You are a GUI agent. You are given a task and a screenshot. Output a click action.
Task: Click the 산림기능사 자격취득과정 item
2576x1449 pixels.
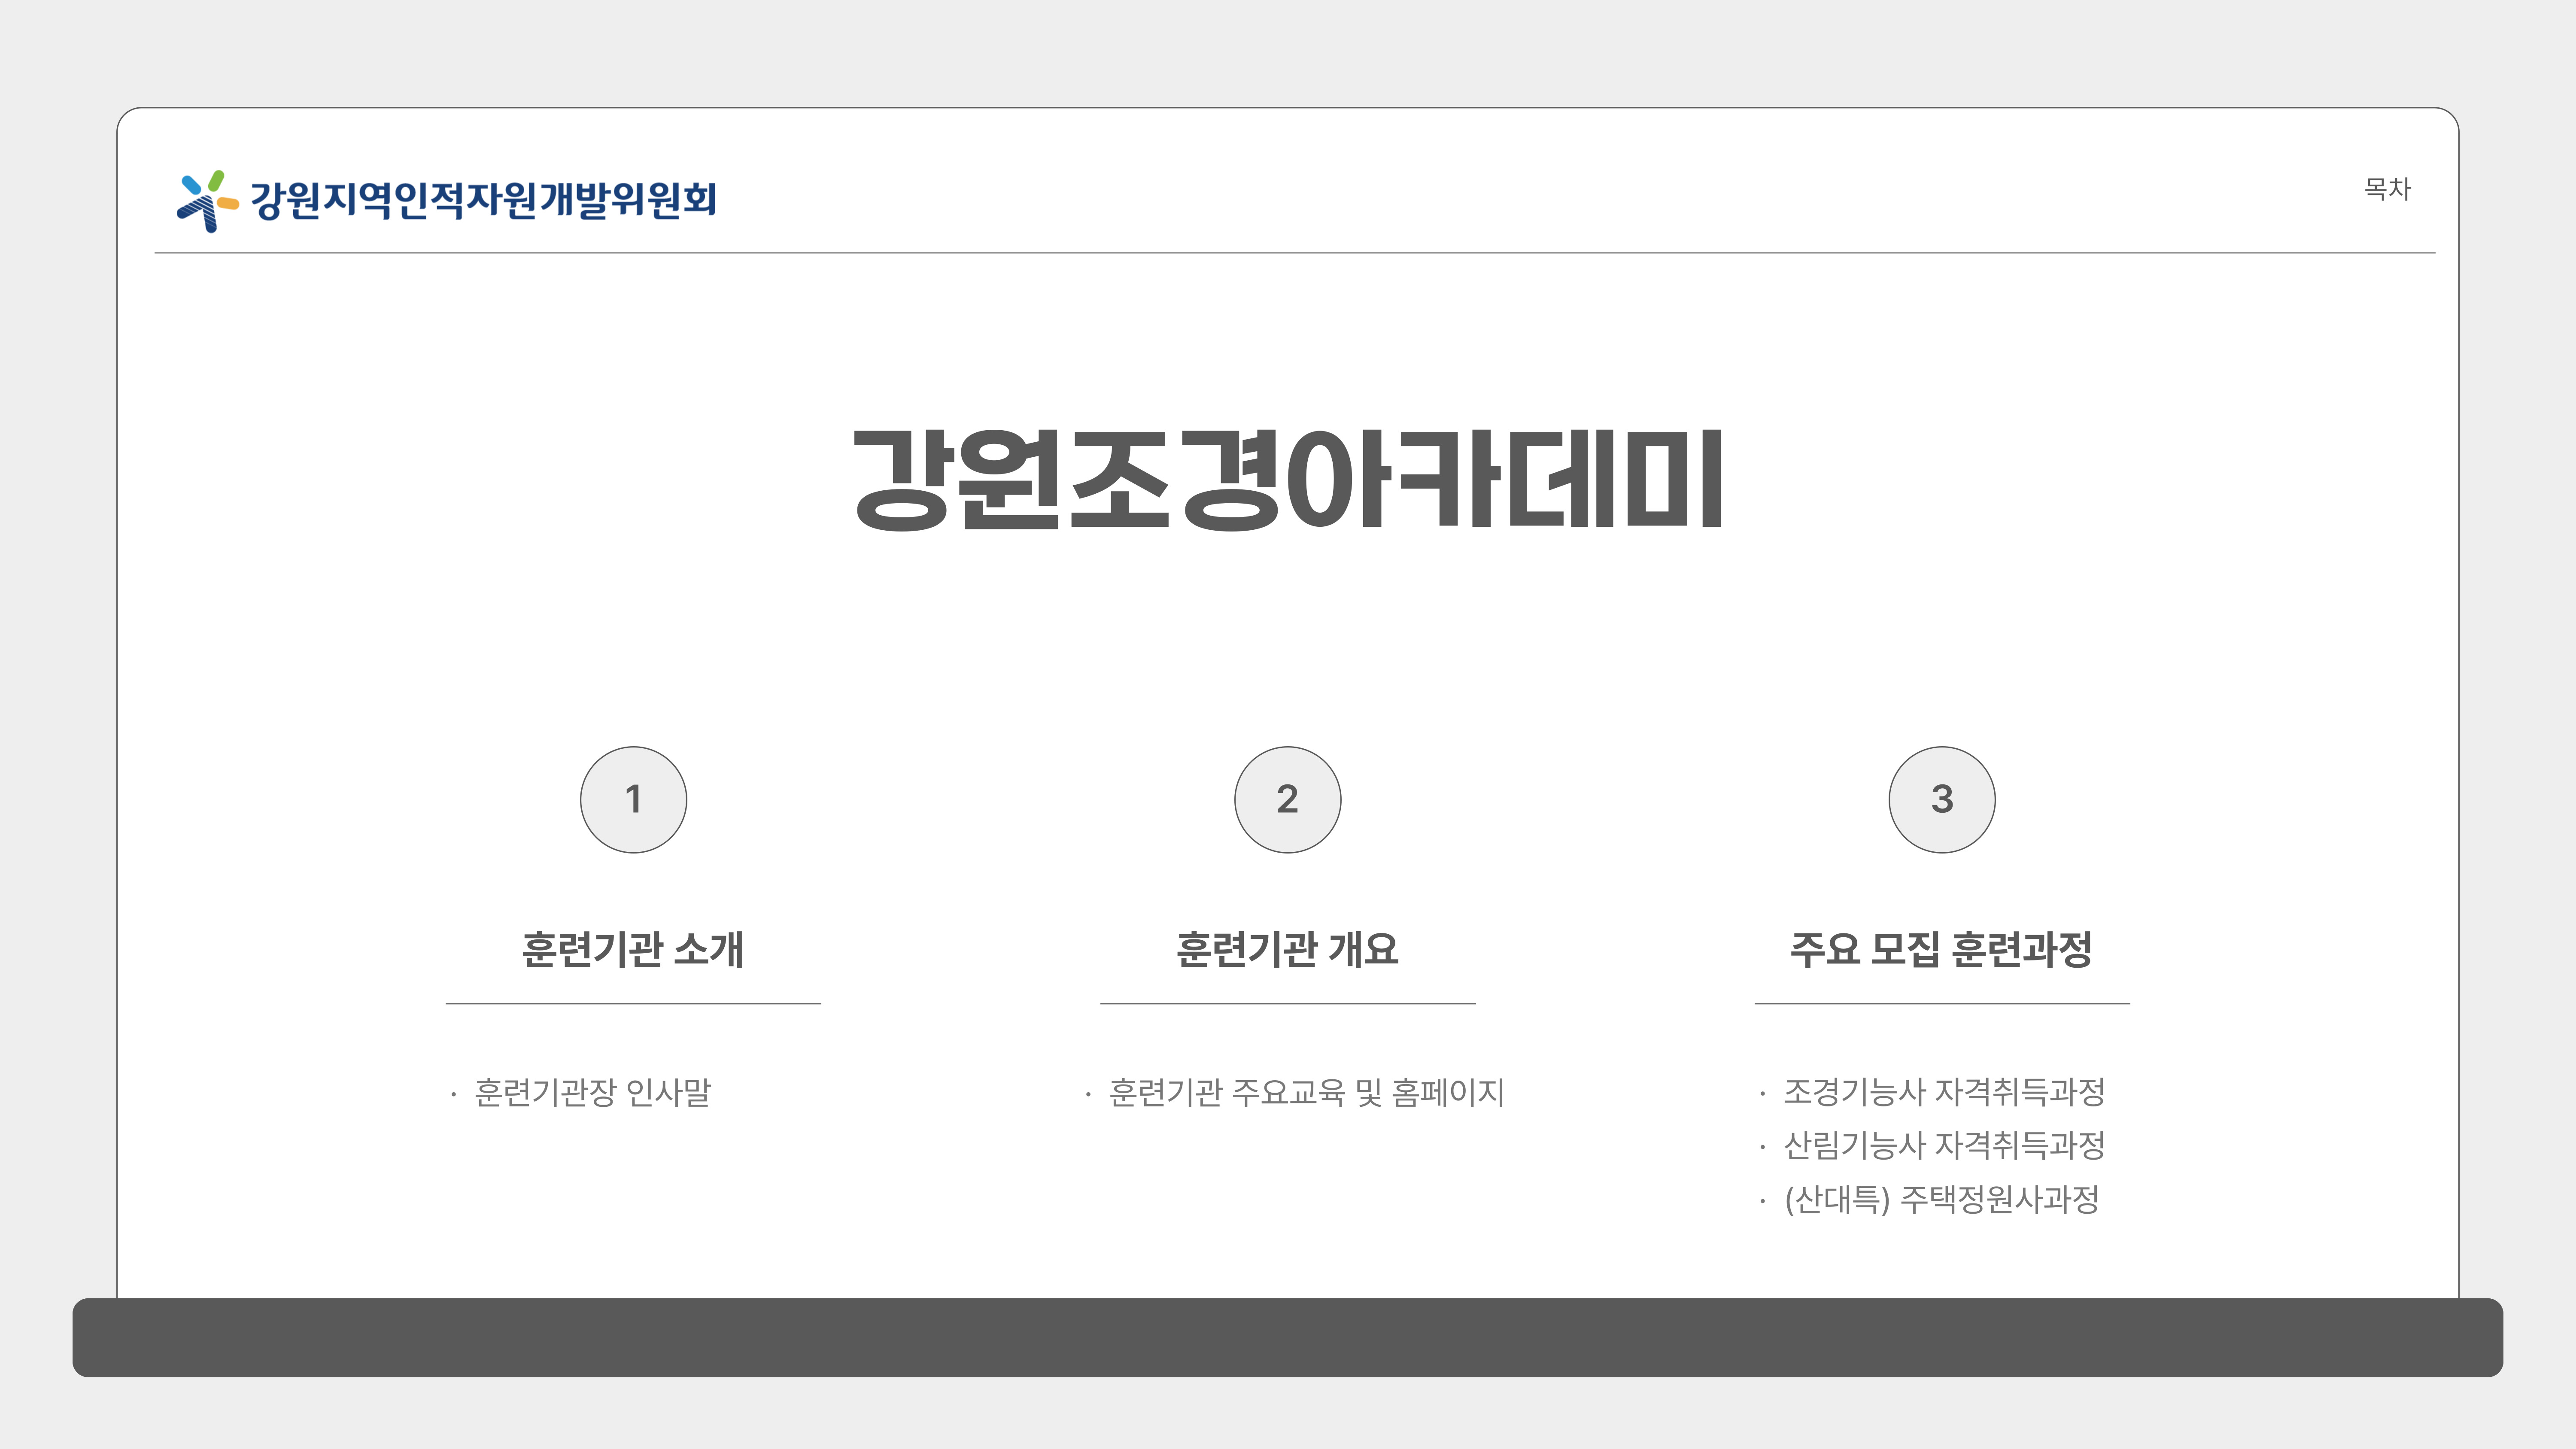point(1944,1145)
